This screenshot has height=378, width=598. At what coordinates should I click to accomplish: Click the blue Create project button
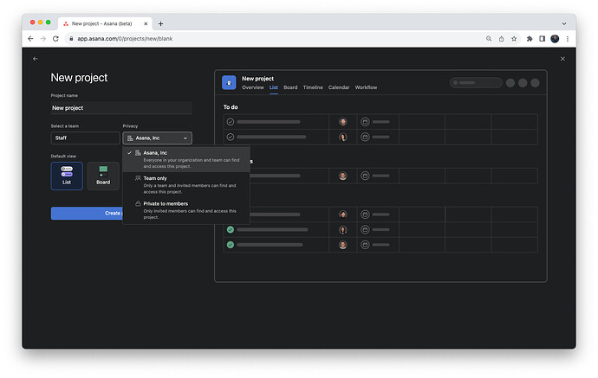(87, 213)
